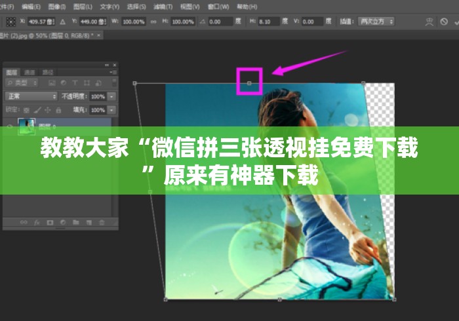
Task: Delete layer with trash icon
Action: (x=102, y=223)
